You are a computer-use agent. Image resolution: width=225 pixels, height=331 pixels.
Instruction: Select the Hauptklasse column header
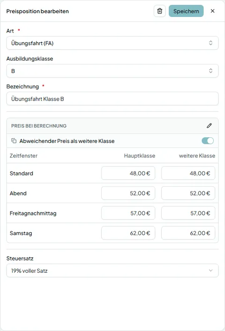click(140, 156)
